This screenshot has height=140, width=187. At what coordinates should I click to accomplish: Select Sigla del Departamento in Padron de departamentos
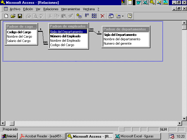pos(126,35)
